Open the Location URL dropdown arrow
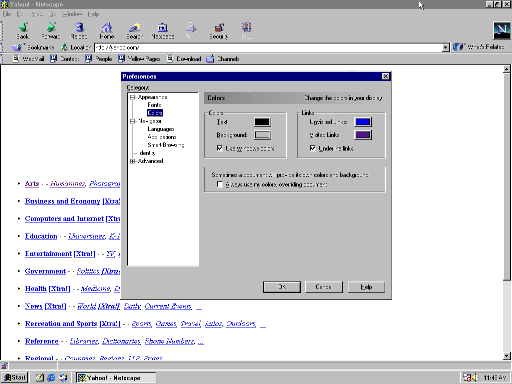Screen dimensions: 512x384 (x=445, y=47)
